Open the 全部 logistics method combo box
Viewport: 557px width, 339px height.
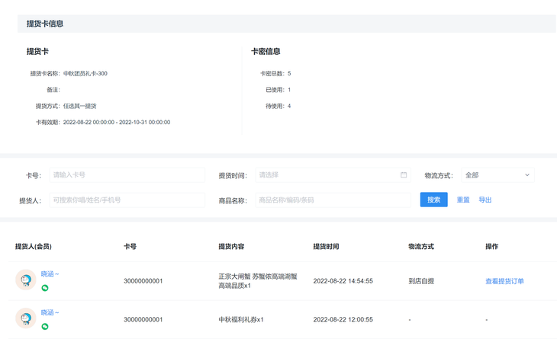497,174
